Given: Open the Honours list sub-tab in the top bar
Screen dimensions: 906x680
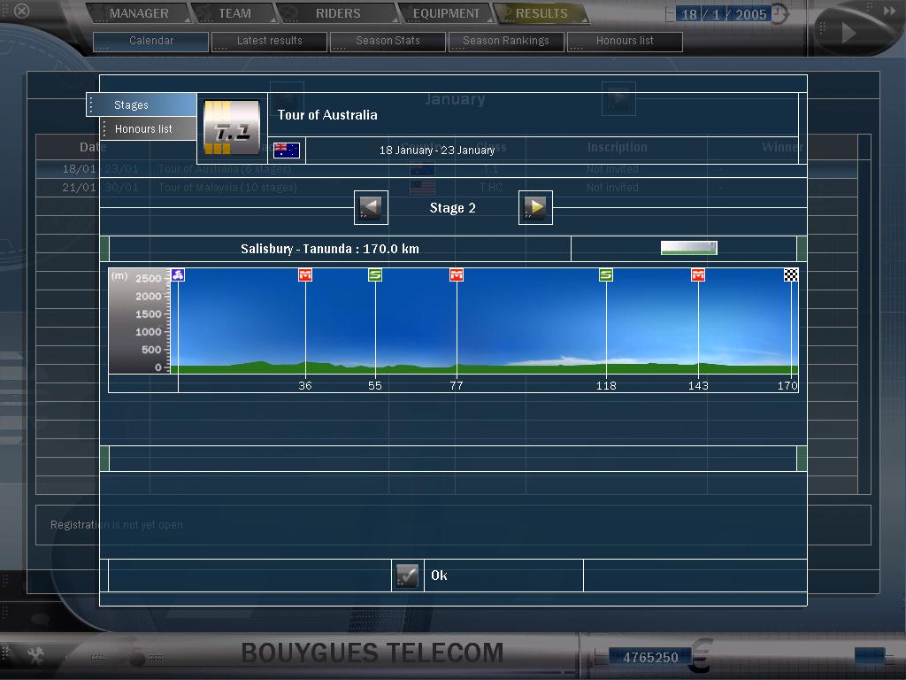Looking at the screenshot, I should coord(625,41).
